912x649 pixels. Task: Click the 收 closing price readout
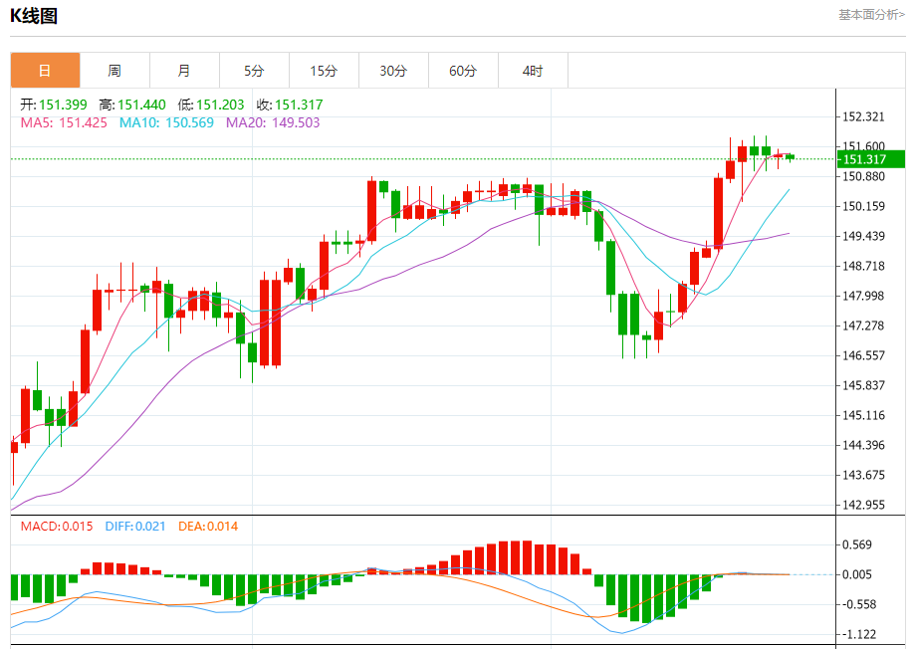point(290,105)
